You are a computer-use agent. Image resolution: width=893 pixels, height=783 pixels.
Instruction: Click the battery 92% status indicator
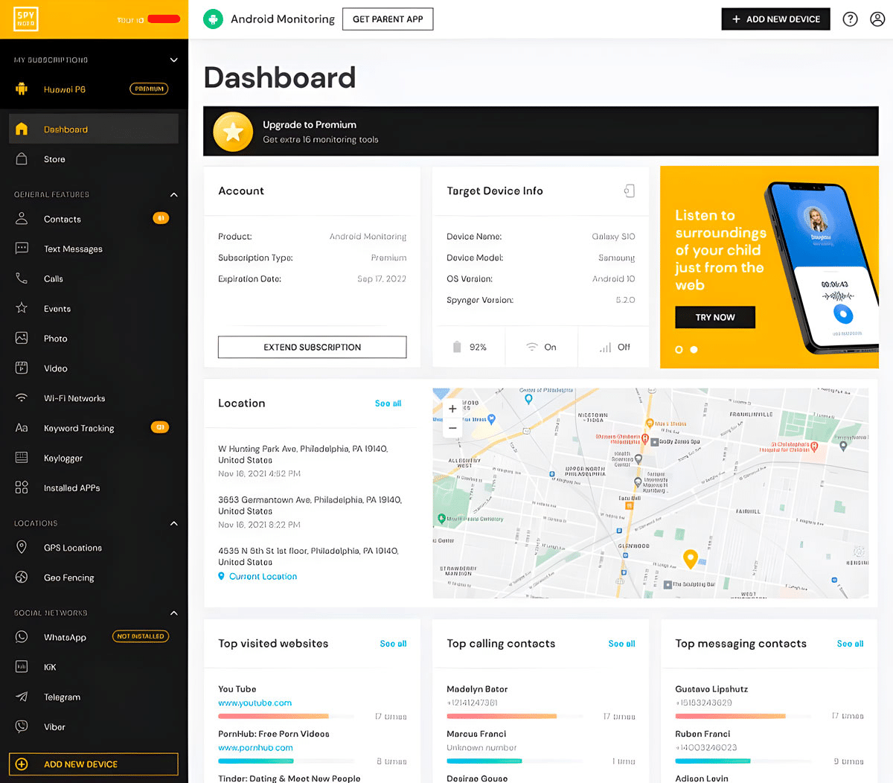tap(470, 347)
